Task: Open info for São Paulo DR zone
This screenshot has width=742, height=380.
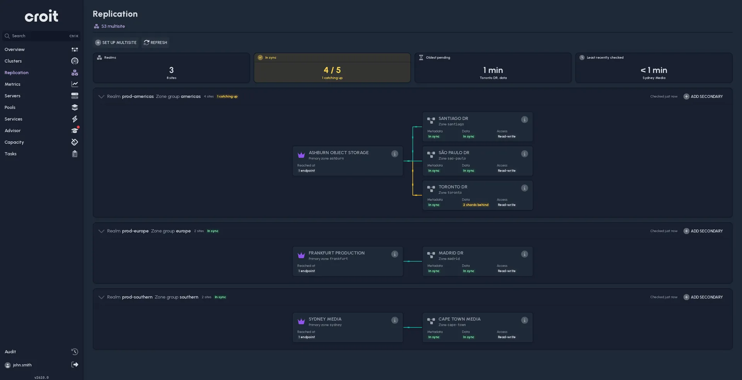Action: point(524,154)
